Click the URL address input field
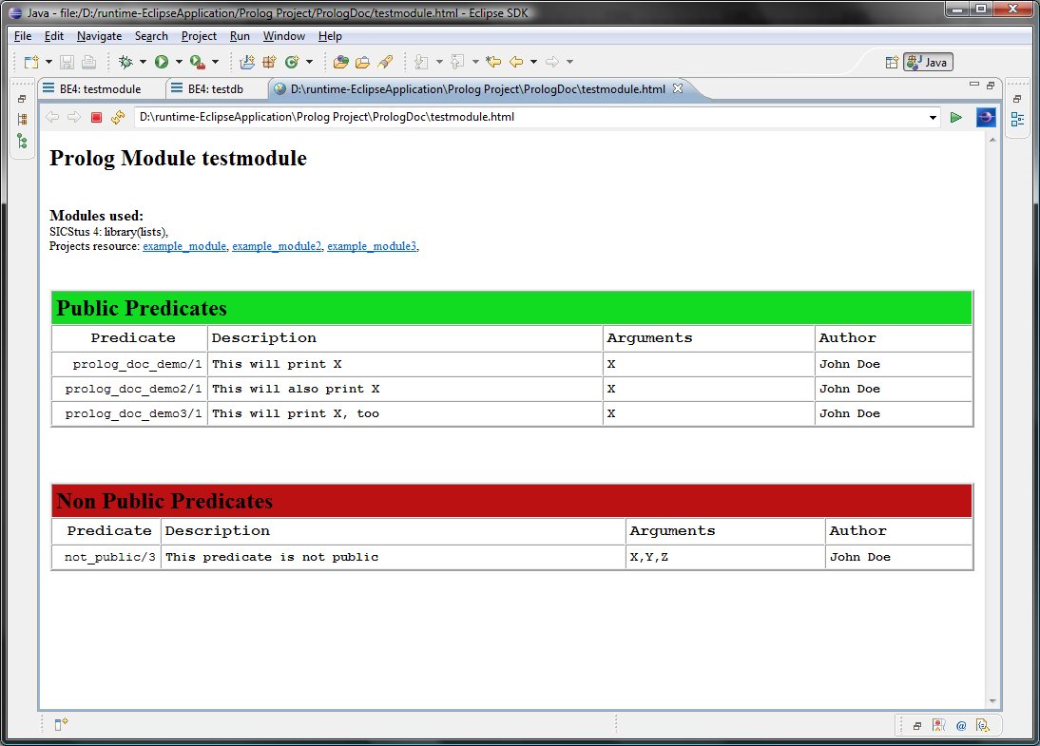 (x=530, y=118)
